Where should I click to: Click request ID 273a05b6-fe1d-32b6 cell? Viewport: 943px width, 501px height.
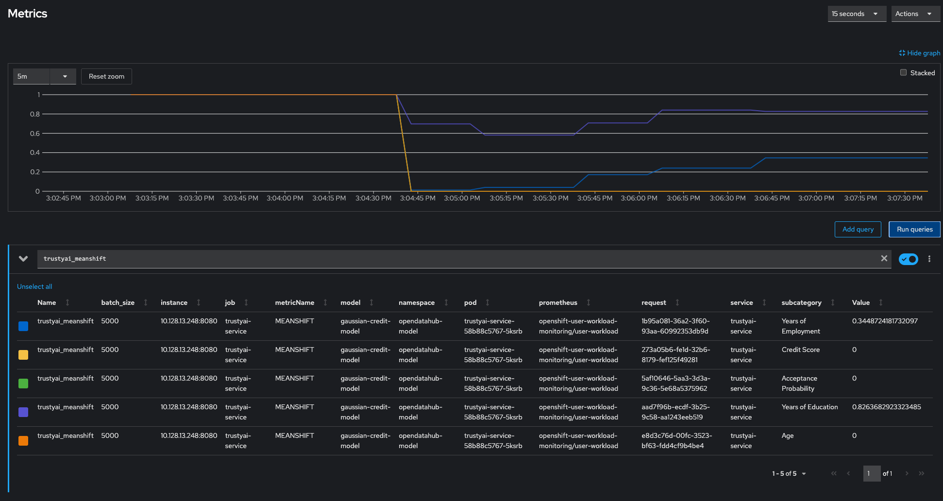point(675,355)
